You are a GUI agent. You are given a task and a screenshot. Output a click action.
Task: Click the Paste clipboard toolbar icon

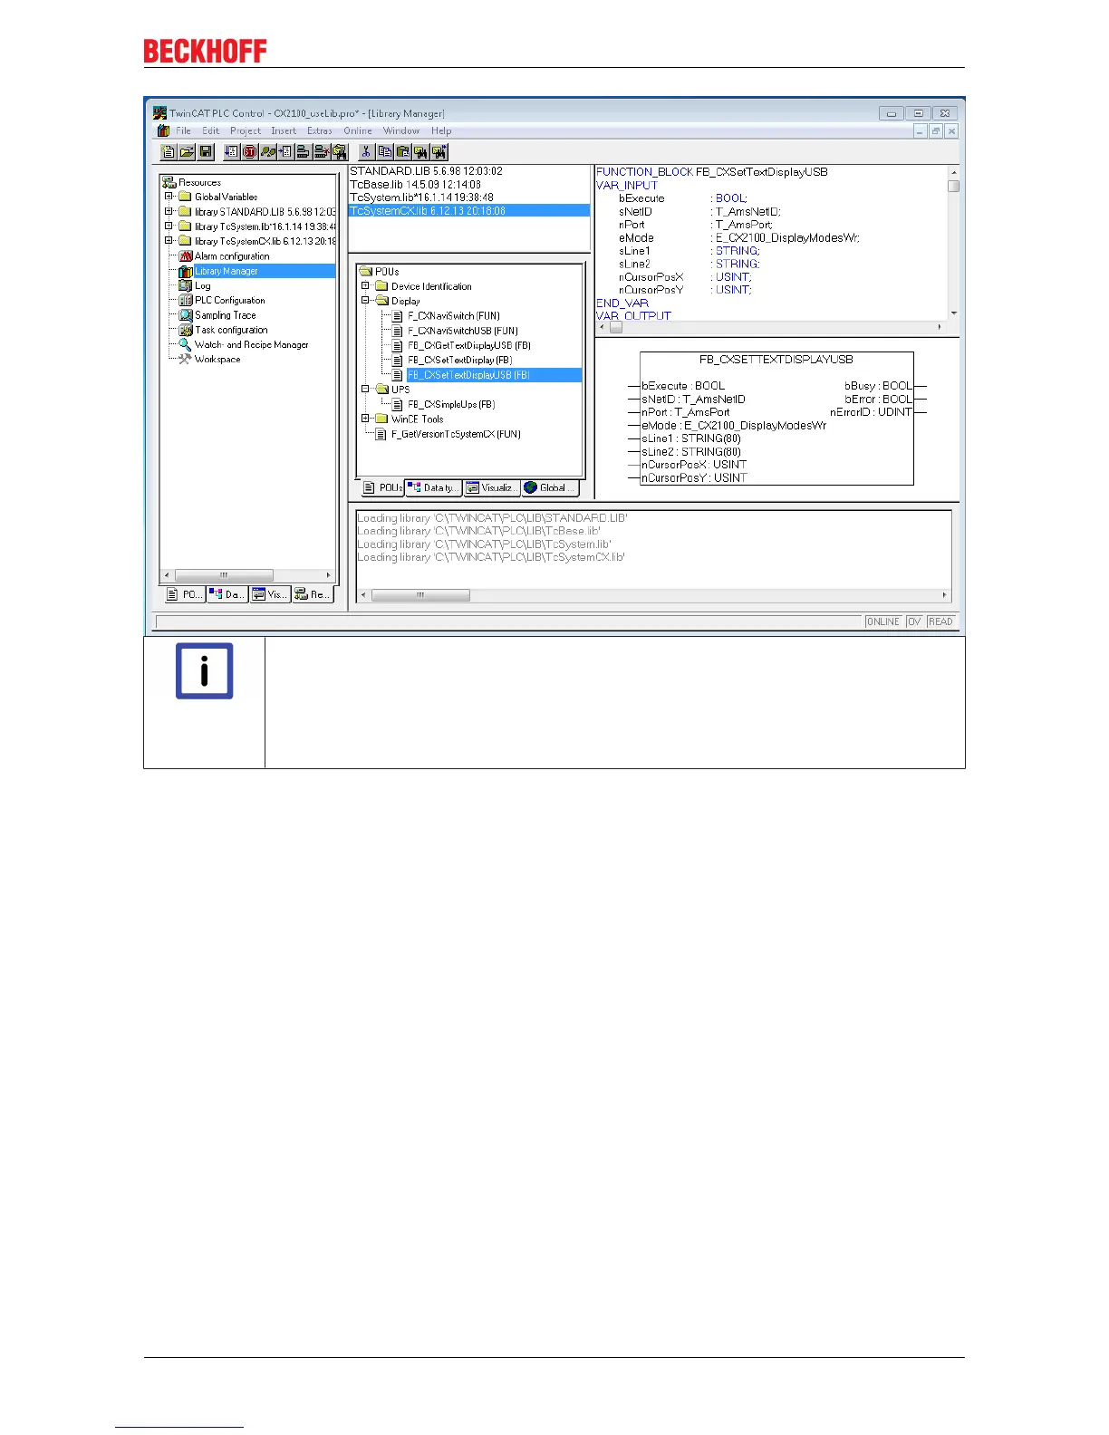tap(402, 152)
